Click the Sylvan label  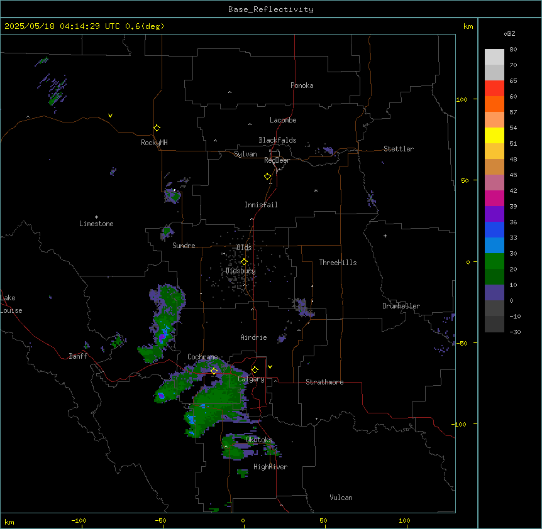click(245, 154)
